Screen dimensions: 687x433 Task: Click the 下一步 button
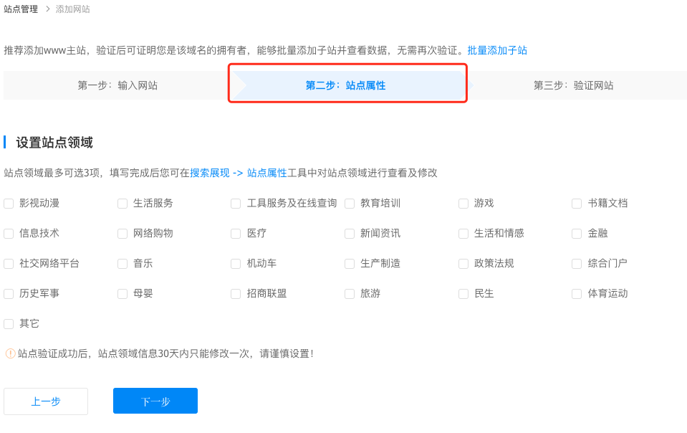tap(155, 401)
